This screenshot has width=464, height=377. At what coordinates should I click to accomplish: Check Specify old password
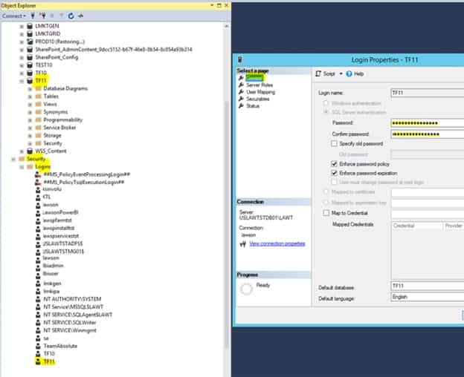pyautogui.click(x=334, y=143)
